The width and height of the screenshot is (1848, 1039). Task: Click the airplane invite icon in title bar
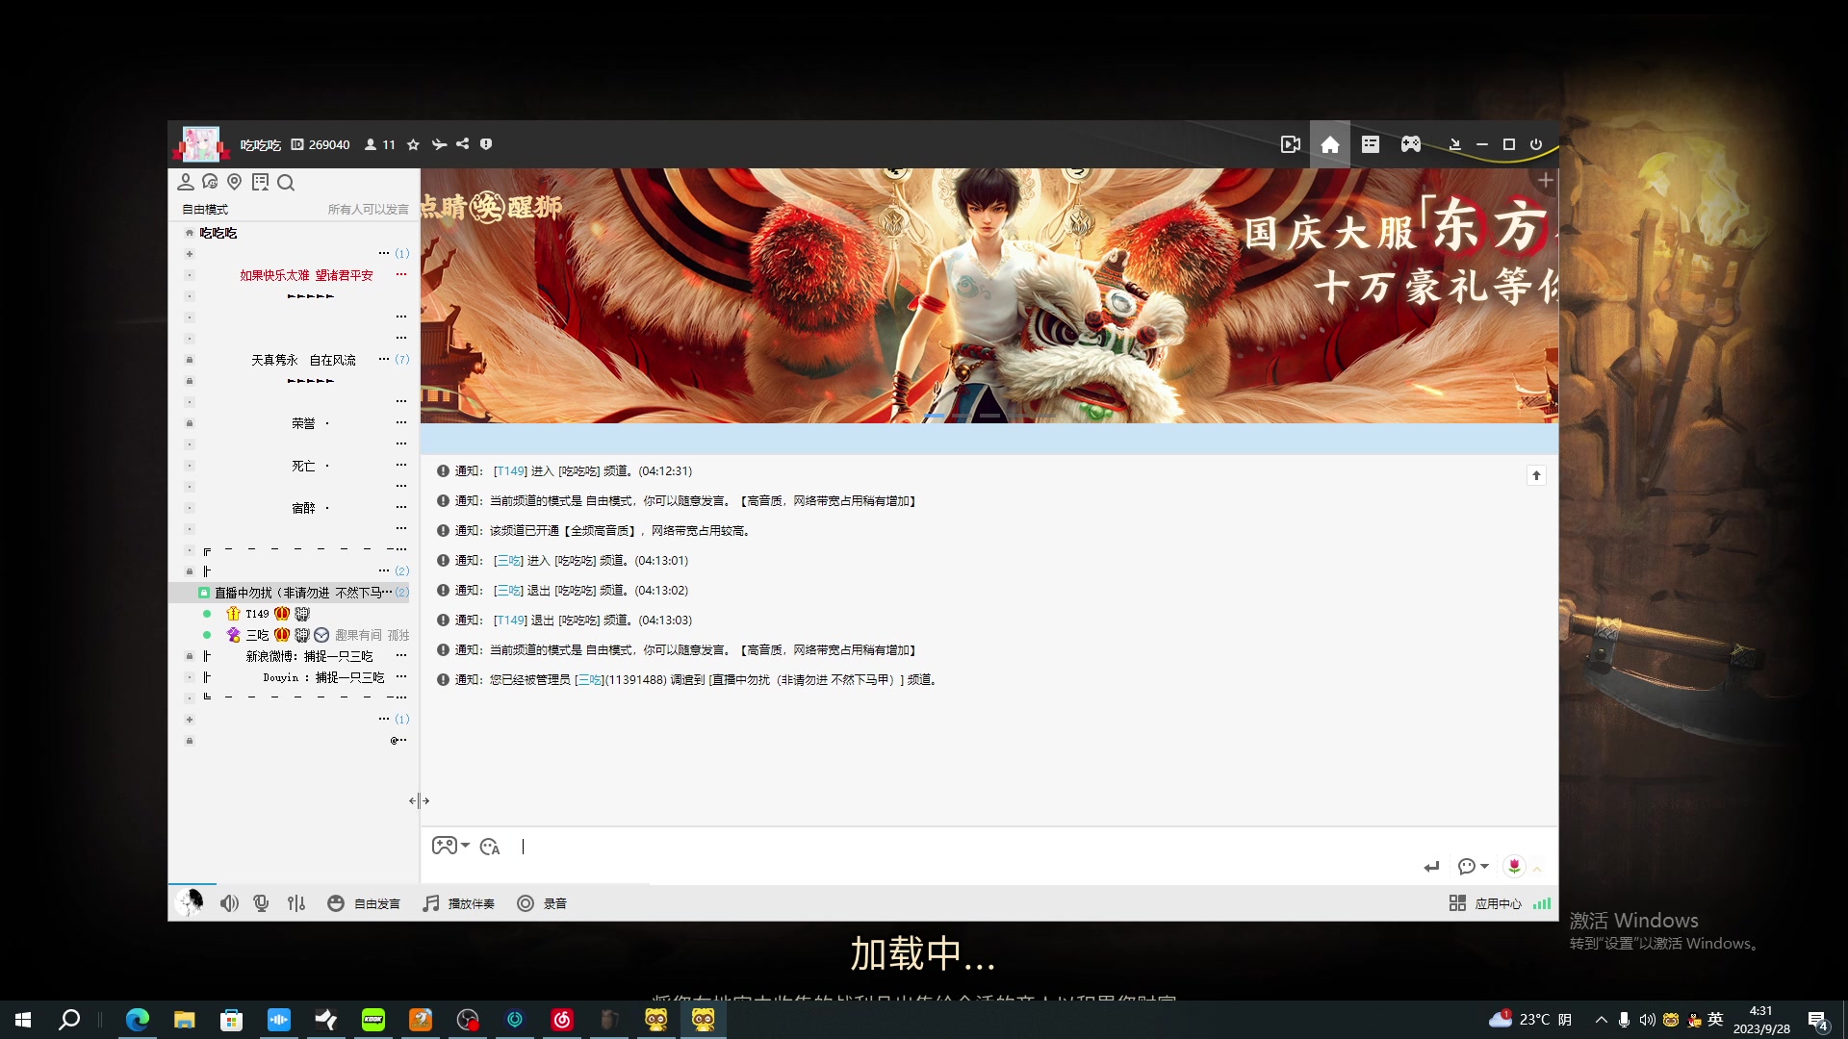coord(439,144)
